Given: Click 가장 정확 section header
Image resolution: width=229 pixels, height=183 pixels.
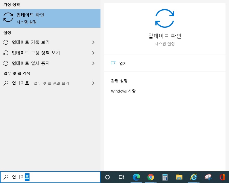Looking at the screenshot, I should tap(12, 5).
